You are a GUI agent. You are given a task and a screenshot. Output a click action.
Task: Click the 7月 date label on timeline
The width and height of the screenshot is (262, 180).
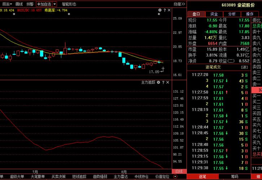35,172
